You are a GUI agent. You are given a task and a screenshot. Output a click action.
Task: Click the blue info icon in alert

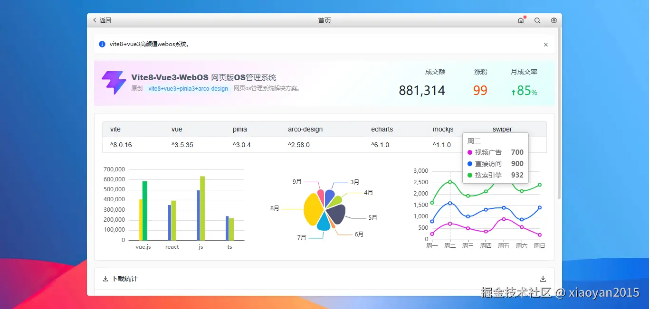point(102,44)
